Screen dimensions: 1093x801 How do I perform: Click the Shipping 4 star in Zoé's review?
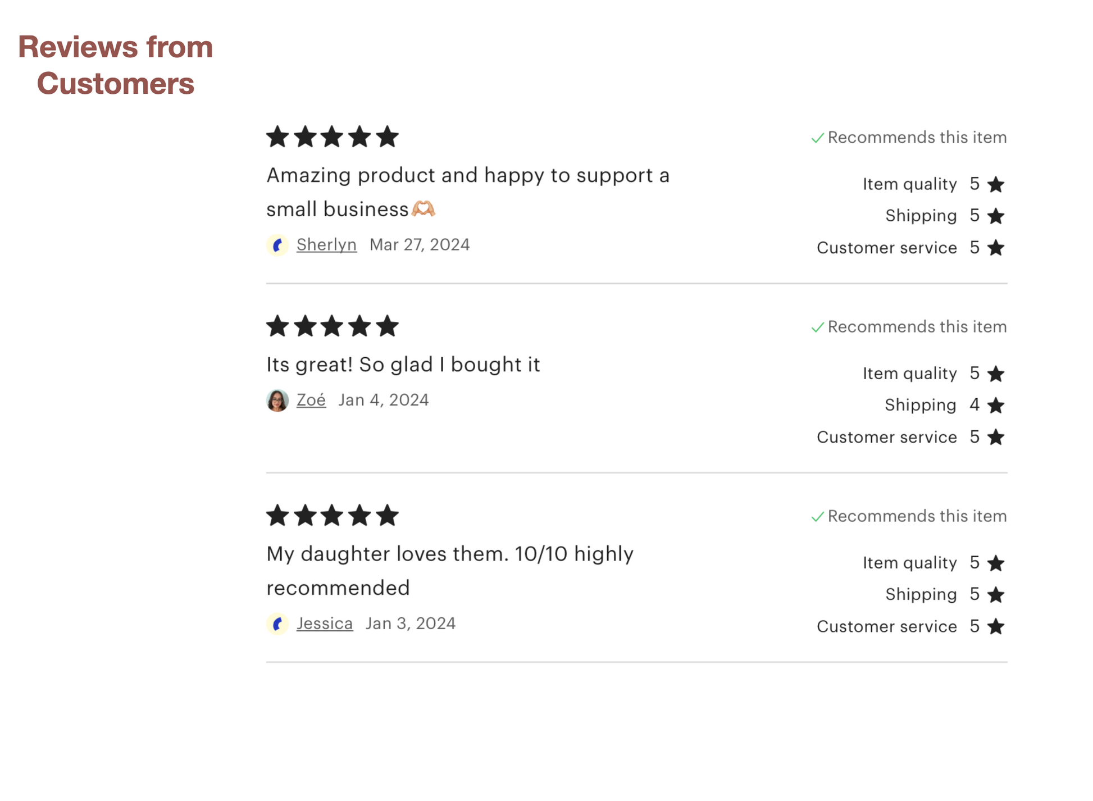tap(996, 406)
